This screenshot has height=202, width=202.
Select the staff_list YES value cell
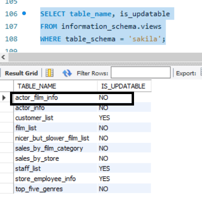(x=124, y=169)
